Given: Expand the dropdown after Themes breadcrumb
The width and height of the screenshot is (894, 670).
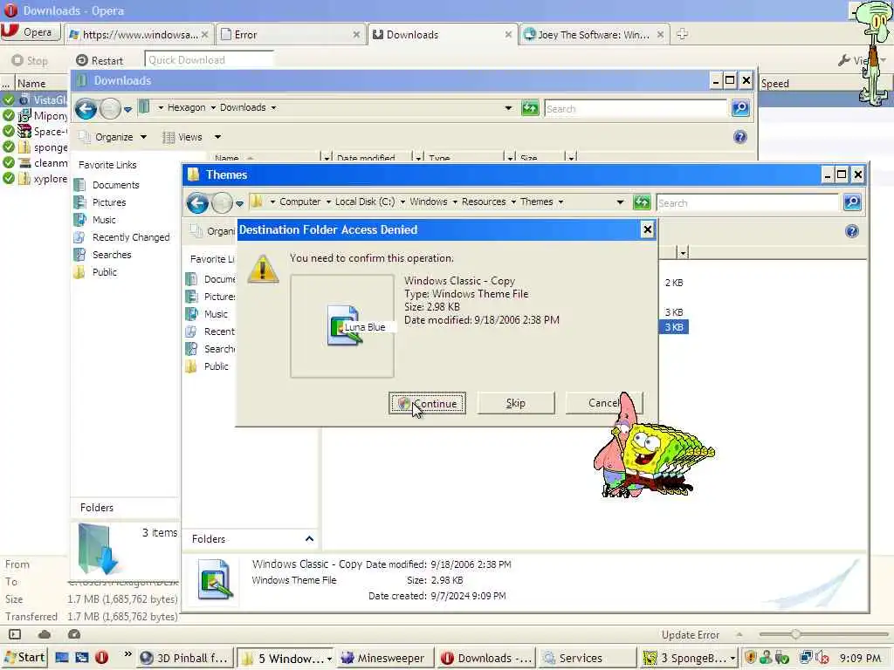Looking at the screenshot, I should click(561, 202).
